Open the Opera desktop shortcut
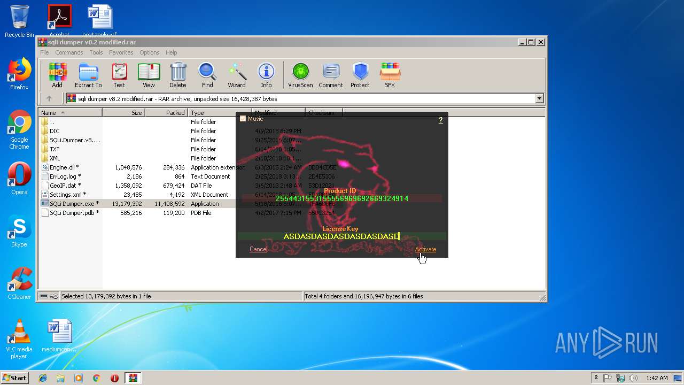Screen dimensions: 684x385 19,179
